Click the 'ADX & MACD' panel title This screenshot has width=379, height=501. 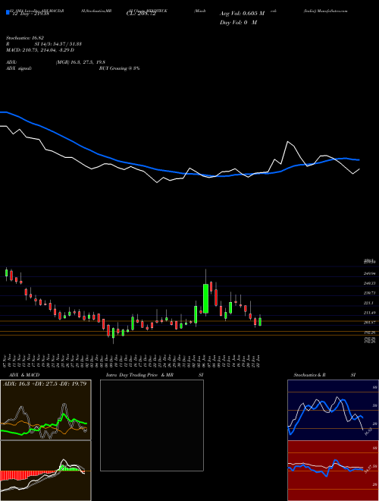tap(24, 375)
